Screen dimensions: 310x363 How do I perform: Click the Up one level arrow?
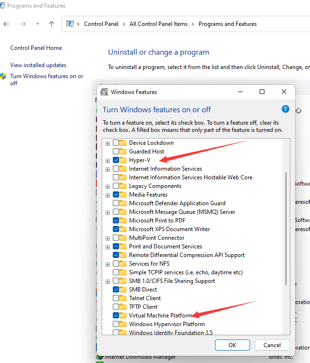click(52, 24)
